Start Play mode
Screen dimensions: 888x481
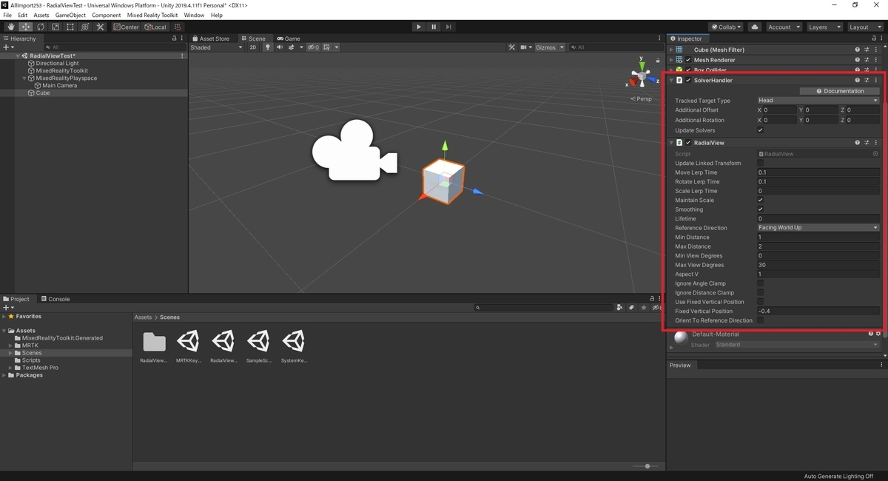click(x=419, y=27)
